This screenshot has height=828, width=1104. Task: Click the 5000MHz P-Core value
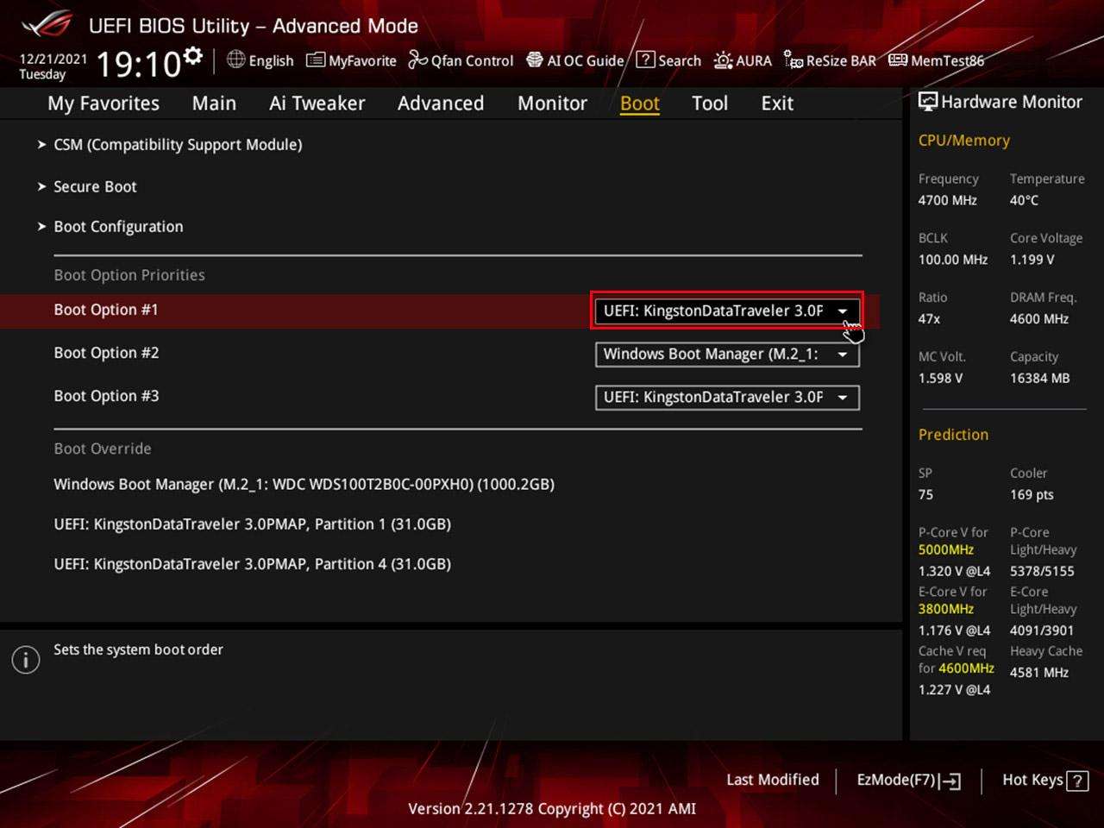(x=945, y=550)
